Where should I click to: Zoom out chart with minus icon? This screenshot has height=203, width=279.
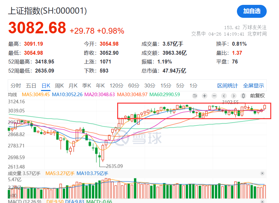(x=214, y=96)
